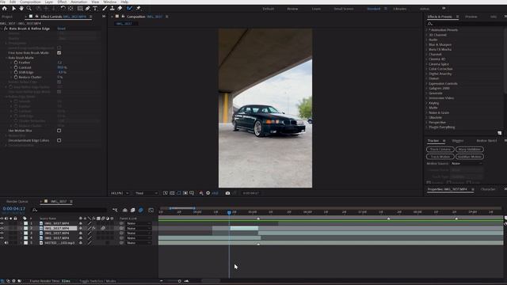Expand Keying effects category
The width and height of the screenshot is (507, 285).
click(427, 103)
